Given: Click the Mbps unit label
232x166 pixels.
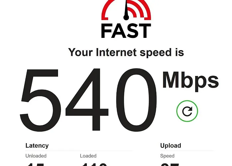Looking at the screenshot, I should click(x=191, y=81).
